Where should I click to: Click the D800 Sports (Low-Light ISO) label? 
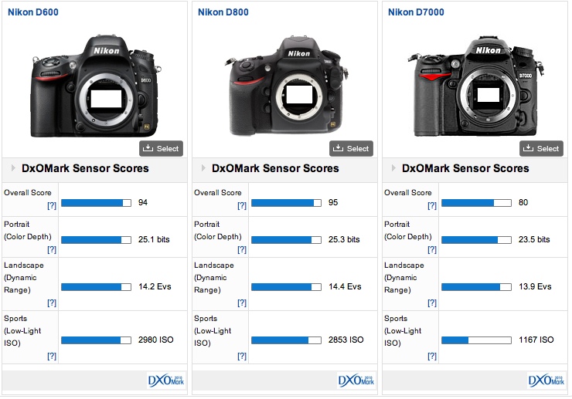click(x=213, y=331)
